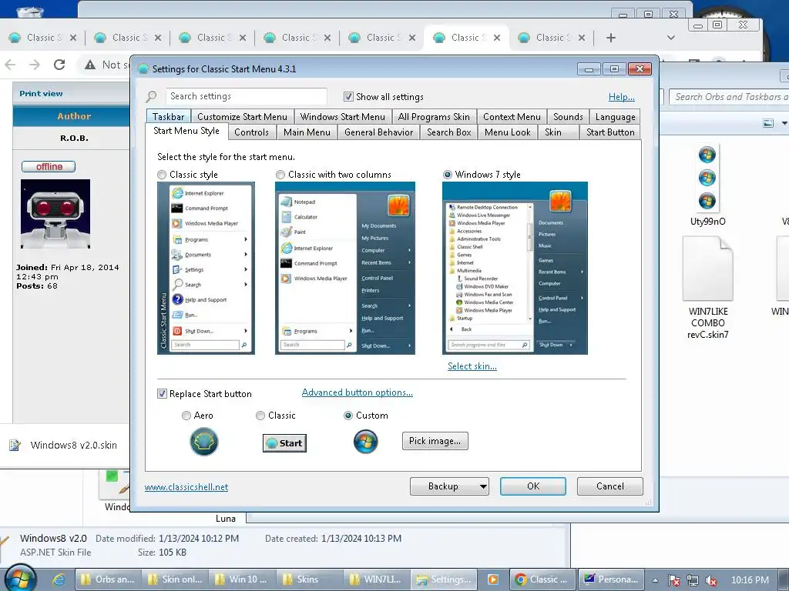Screen dimensions: 789x591
Task: Open the Sounds tab
Action: tap(568, 117)
